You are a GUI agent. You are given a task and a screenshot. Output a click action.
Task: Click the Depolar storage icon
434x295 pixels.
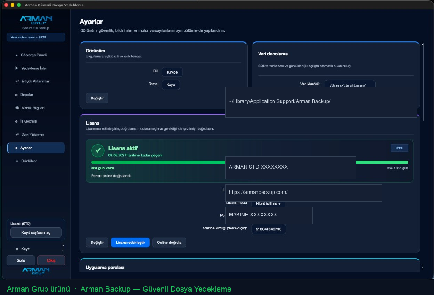click(17, 95)
